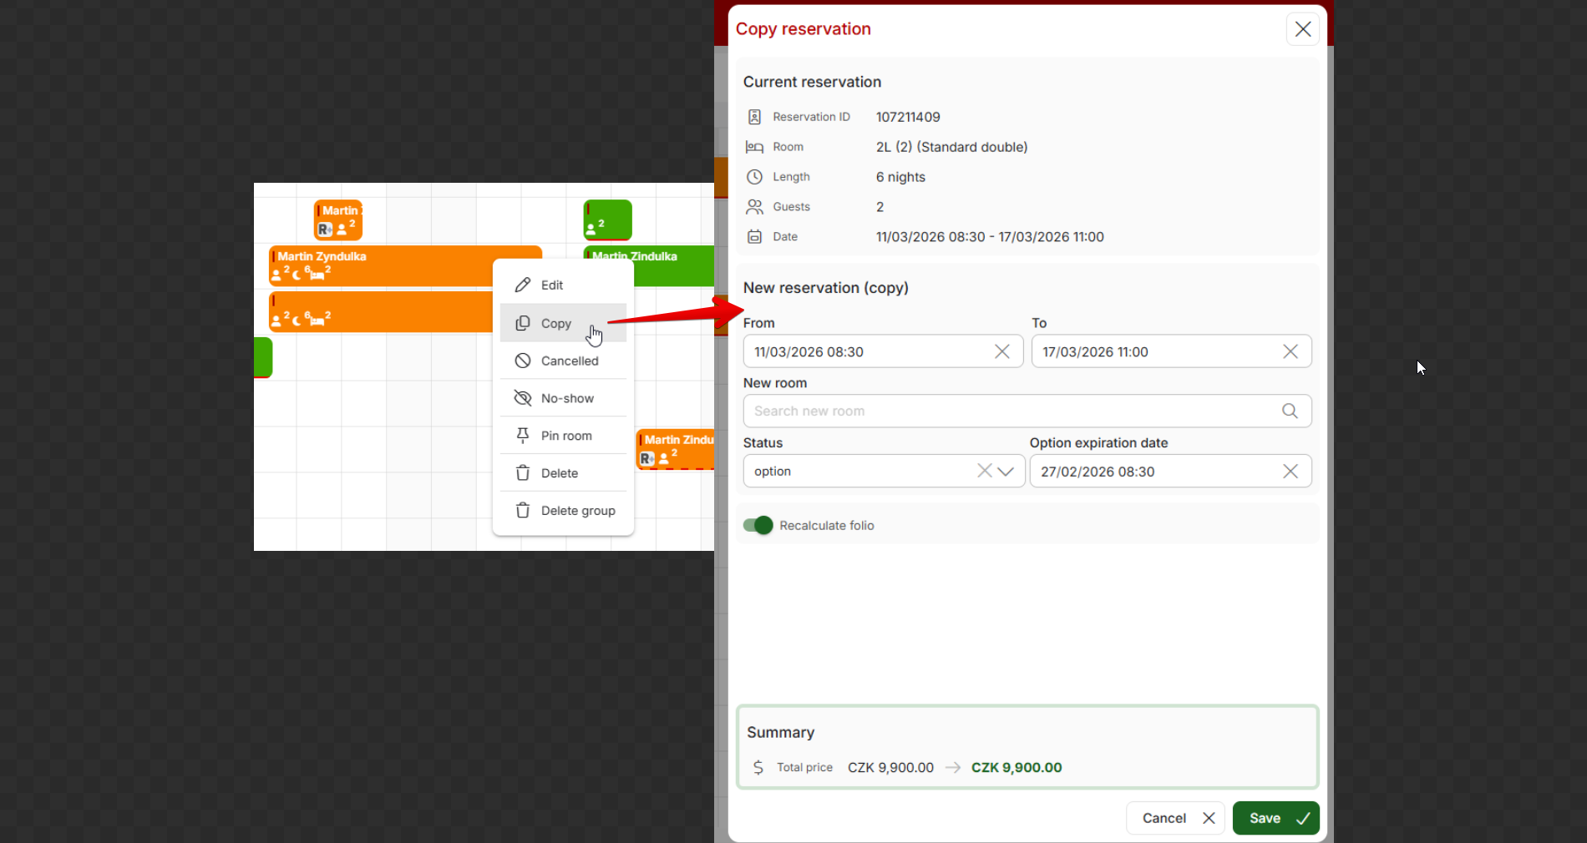
Task: Select Cancelled in the context menu
Action: click(569, 361)
